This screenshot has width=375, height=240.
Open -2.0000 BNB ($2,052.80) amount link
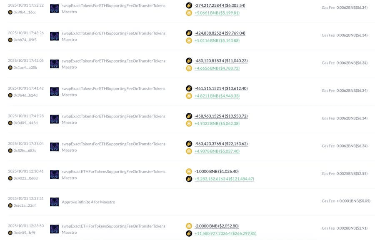click(x=217, y=226)
